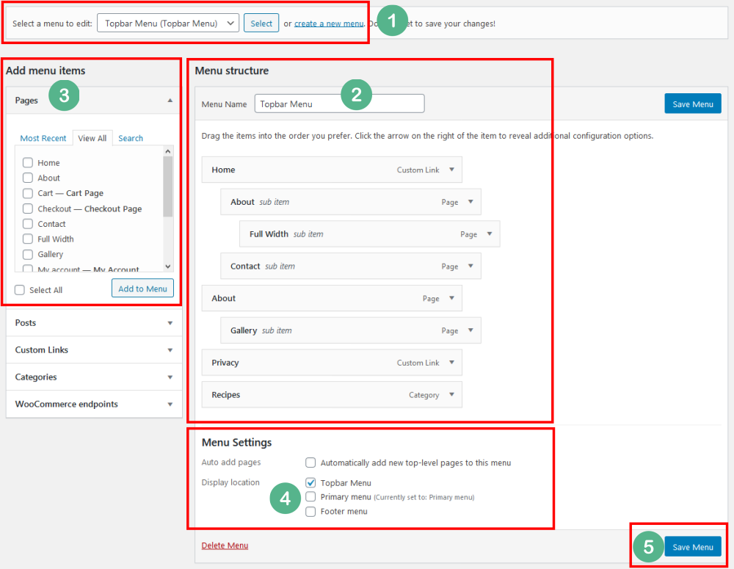734x569 pixels.
Task: Collapse the Pages panel
Action: point(170,101)
